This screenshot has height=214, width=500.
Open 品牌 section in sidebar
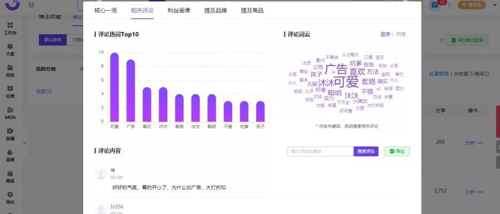point(10,155)
